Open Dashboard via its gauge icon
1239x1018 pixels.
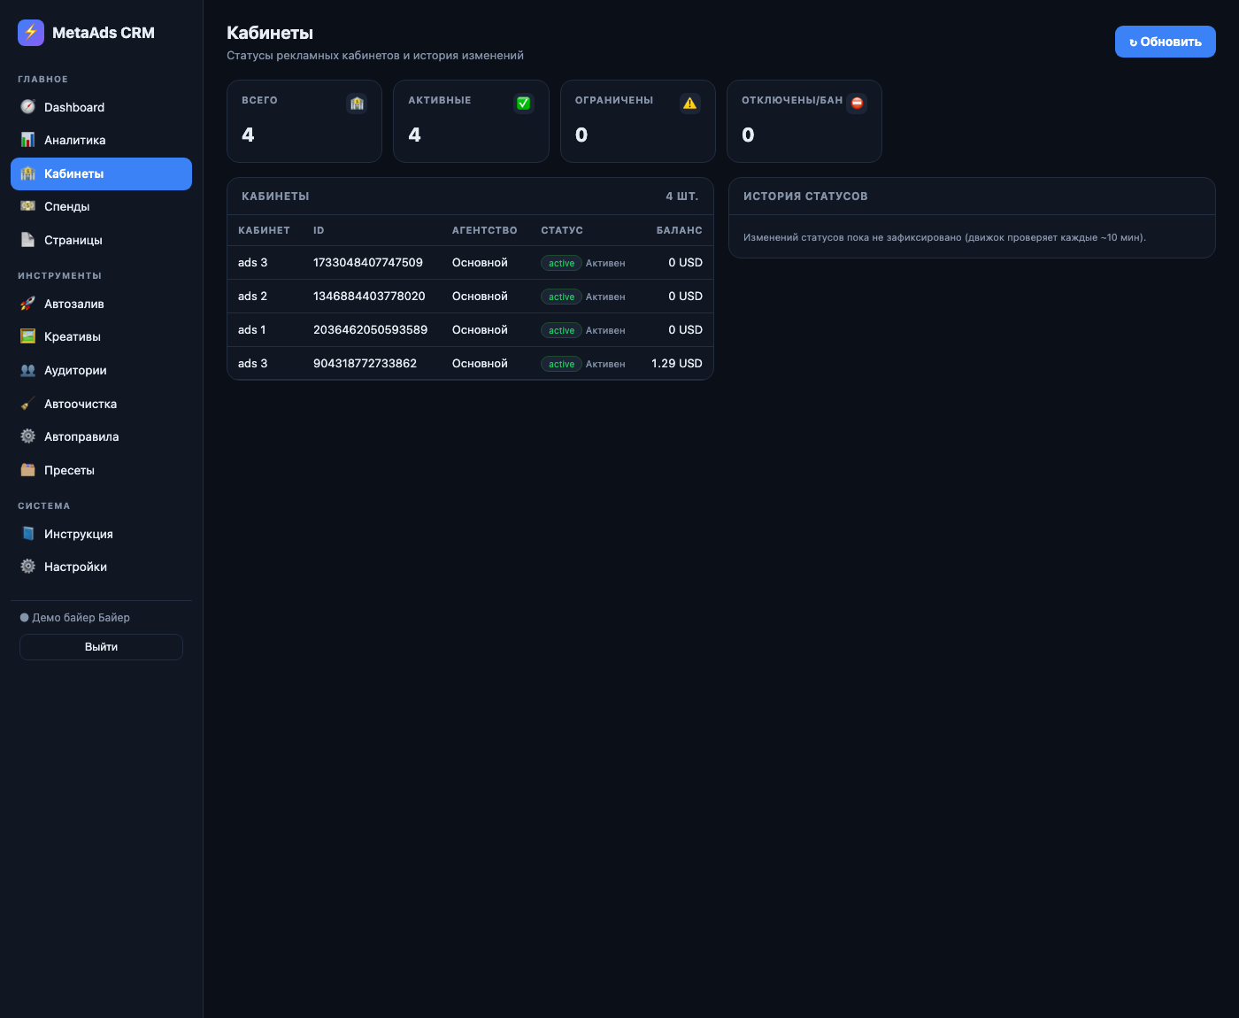pyautogui.click(x=28, y=107)
